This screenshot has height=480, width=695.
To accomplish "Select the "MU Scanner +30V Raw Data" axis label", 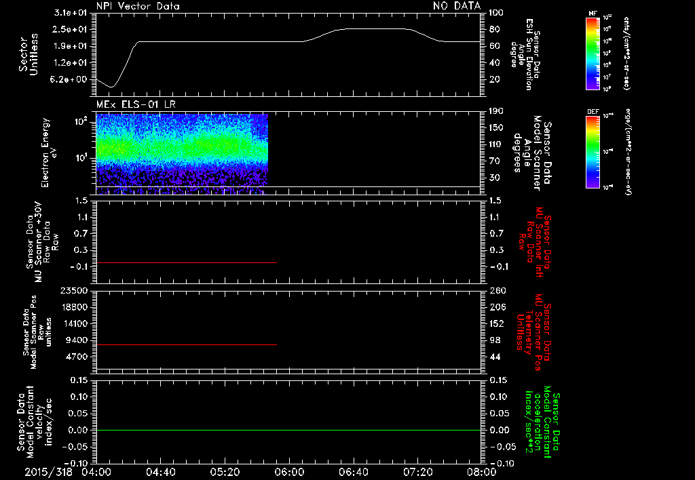I will tap(42, 242).
